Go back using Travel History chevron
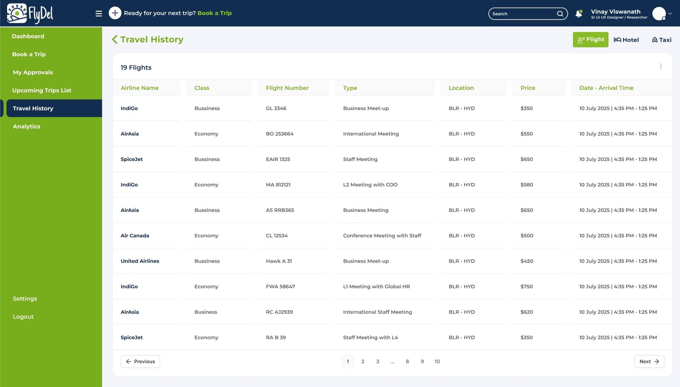The image size is (680, 387). click(115, 39)
